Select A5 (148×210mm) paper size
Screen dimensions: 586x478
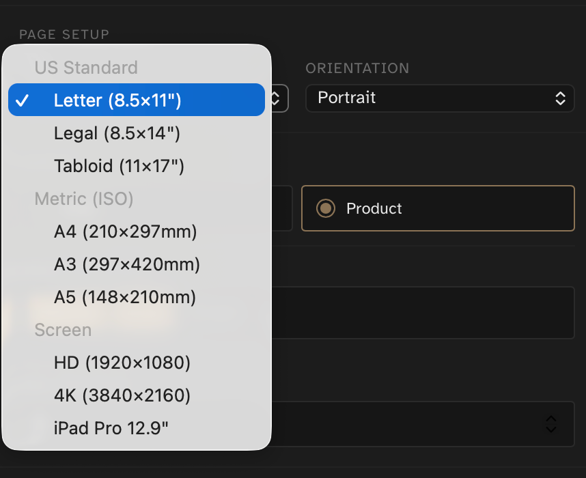pos(124,297)
